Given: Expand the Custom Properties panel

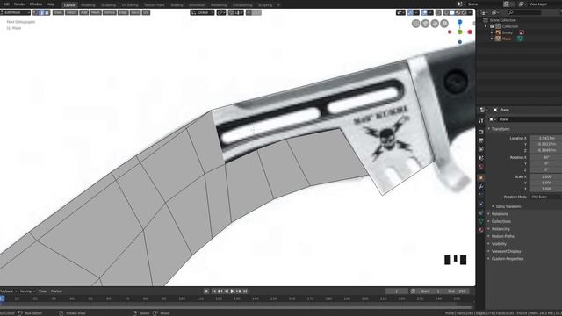Looking at the screenshot, I should point(508,259).
